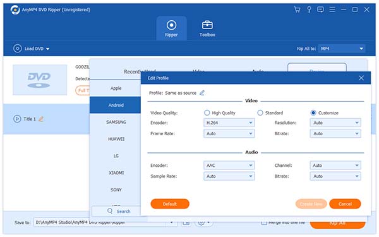Rename Title 1 using pencil icon

pos(41,119)
